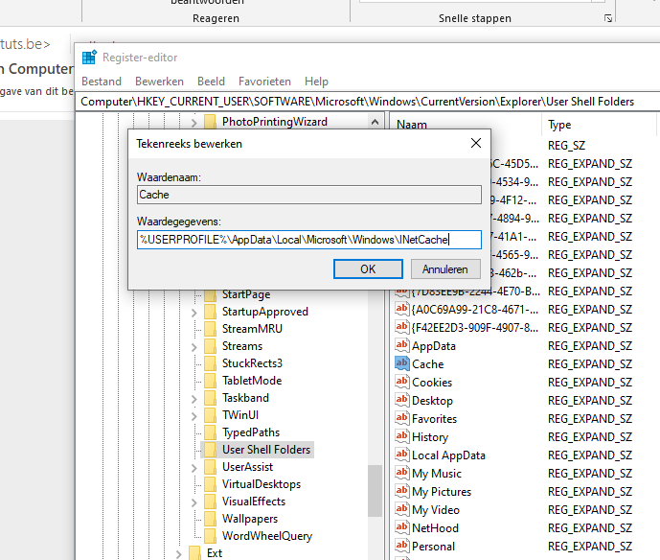Expand the Streams key in tree
The height and width of the screenshot is (560, 660).
click(194, 346)
